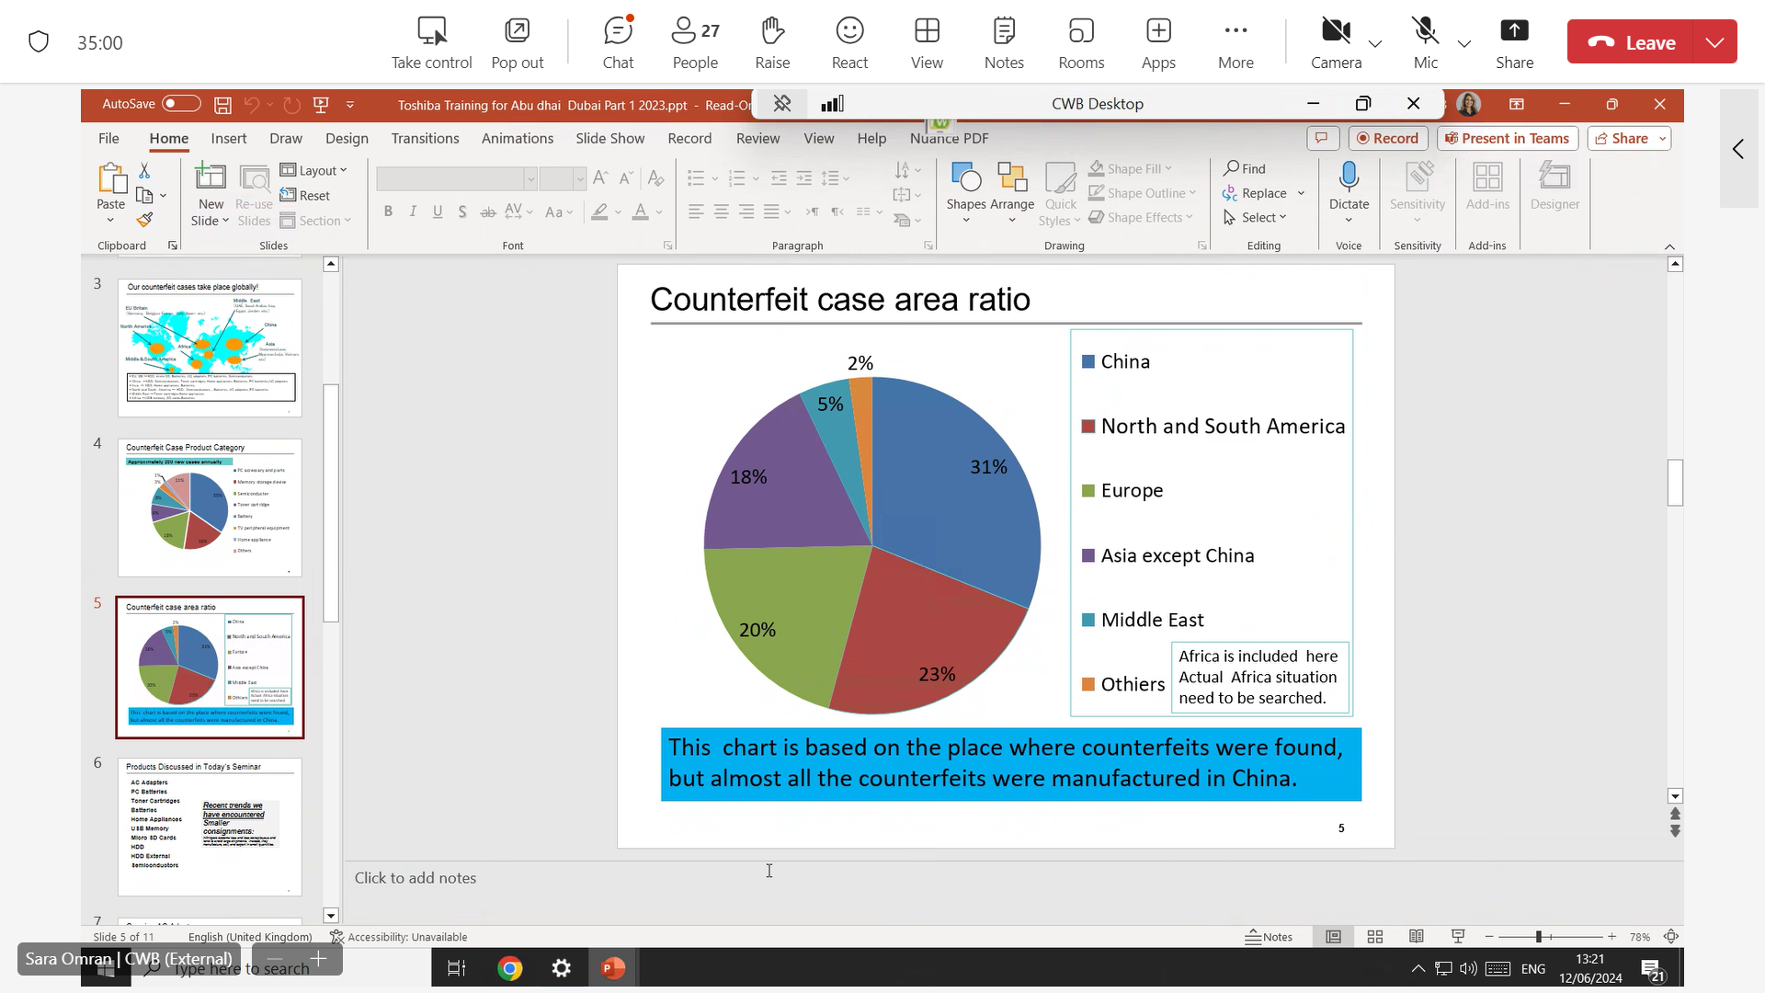The width and height of the screenshot is (1765, 993).
Task: Open the Layout dropdown
Action: [313, 170]
